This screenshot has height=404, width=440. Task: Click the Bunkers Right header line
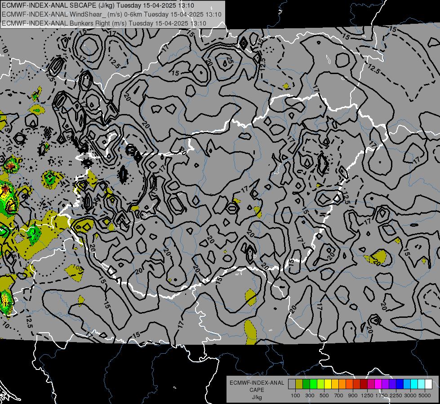tap(104, 23)
